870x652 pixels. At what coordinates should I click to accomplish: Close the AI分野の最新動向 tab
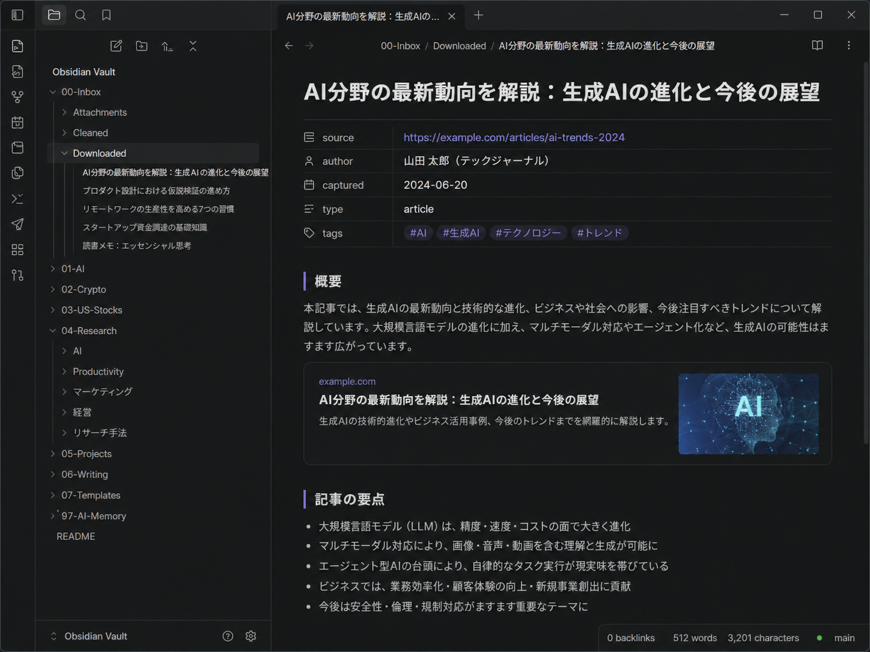click(x=452, y=16)
